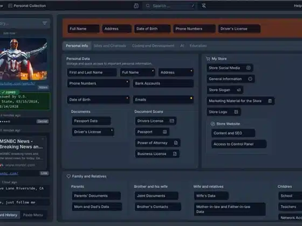This screenshot has width=302, height=226.
Task: Click the icon on Marketing Material for the Store
Action: pos(270,101)
